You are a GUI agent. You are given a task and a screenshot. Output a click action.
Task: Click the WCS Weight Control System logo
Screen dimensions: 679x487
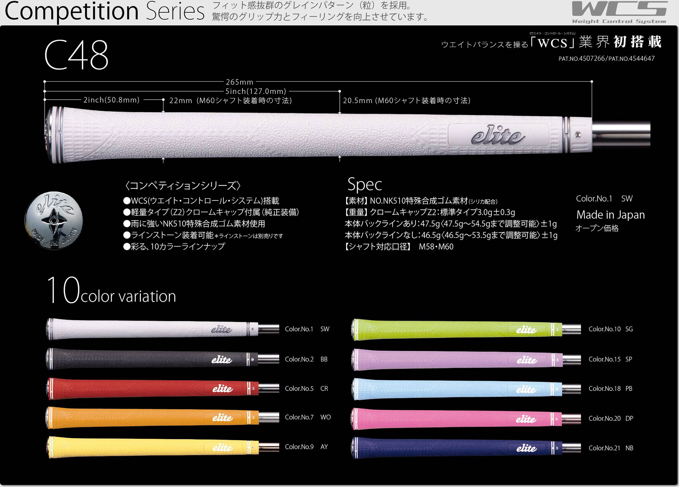point(619,12)
